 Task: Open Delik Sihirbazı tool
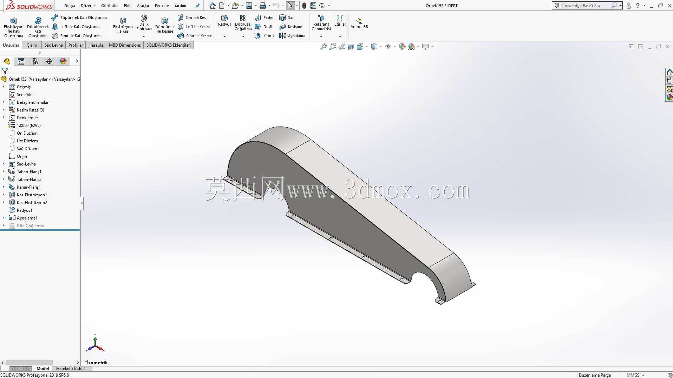(144, 23)
